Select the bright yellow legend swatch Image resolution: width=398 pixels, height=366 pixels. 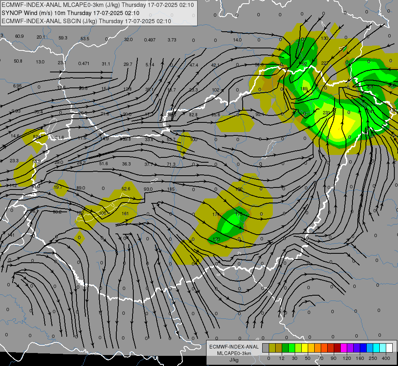pyautogui.click(x=304, y=348)
